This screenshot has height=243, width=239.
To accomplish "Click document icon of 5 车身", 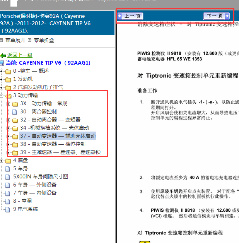I will coord(8,169).
